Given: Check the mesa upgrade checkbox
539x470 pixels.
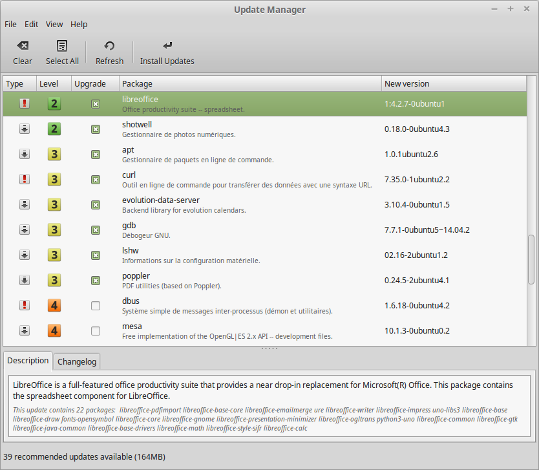Looking at the screenshot, I should click(x=96, y=331).
